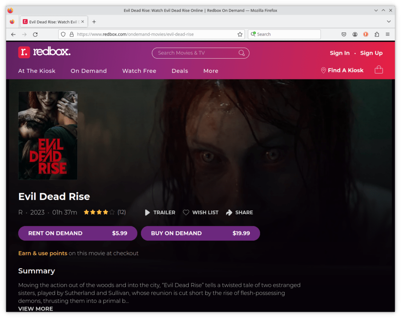The width and height of the screenshot is (401, 318).
Task: Click Buy On Demand $19.99 button
Action: (200, 233)
